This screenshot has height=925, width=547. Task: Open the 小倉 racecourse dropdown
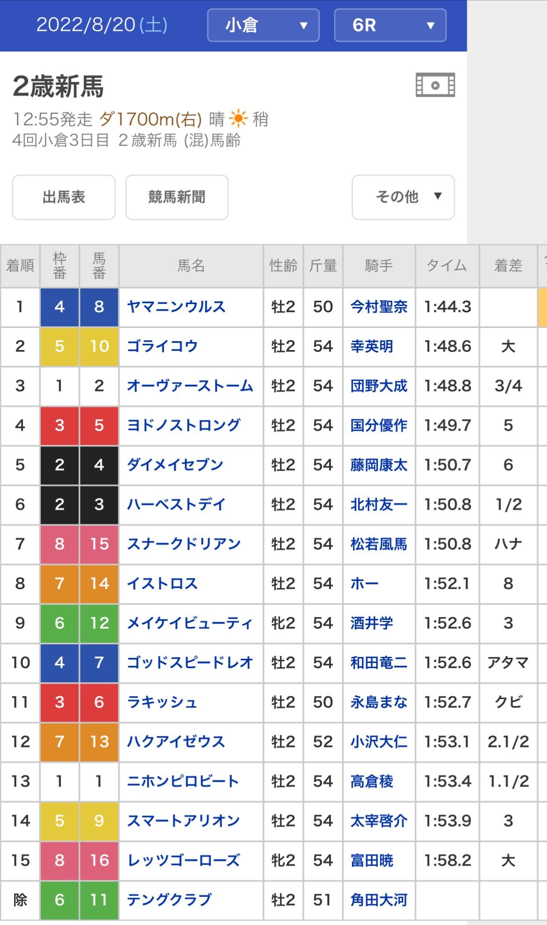coord(263,25)
